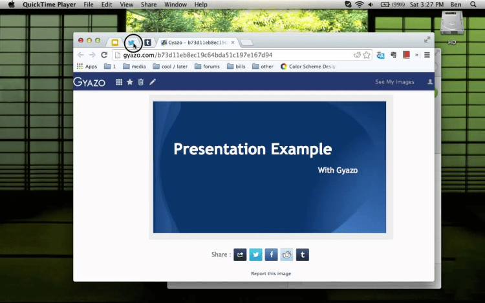Screen dimensions: 485x303
Task: Click the shield icon in menu bar
Action: point(348,5)
